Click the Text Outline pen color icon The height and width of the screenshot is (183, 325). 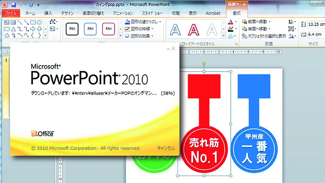point(230,29)
